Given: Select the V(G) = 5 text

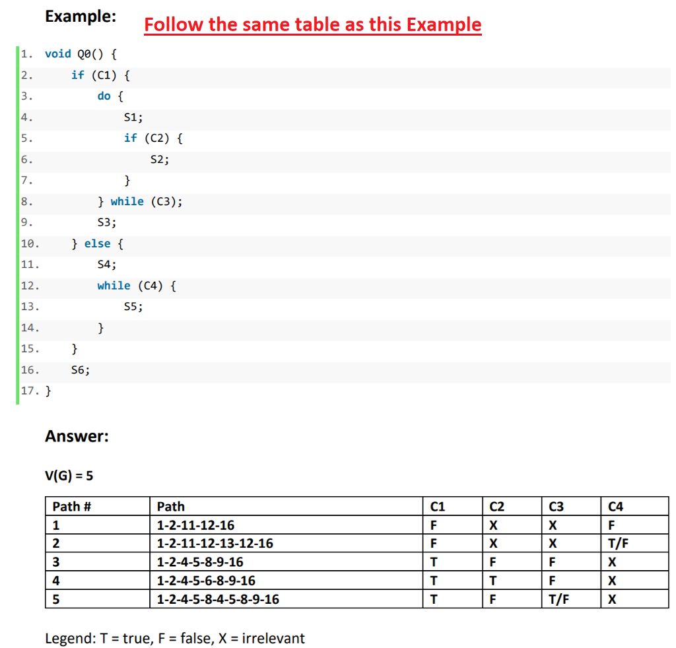Looking at the screenshot, I should (69, 475).
